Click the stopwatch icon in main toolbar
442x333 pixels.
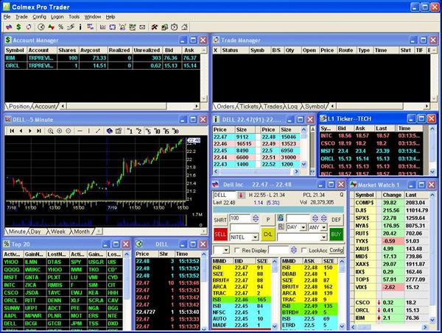click(x=175, y=27)
